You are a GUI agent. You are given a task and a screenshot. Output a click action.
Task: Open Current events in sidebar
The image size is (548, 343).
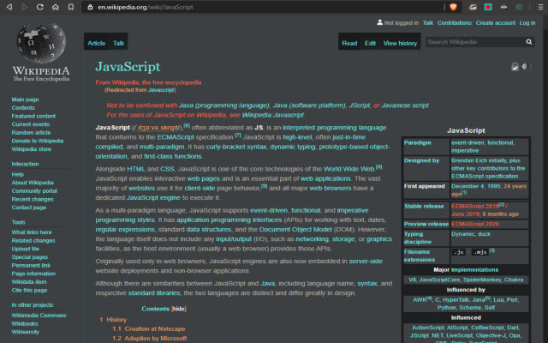tap(31, 124)
